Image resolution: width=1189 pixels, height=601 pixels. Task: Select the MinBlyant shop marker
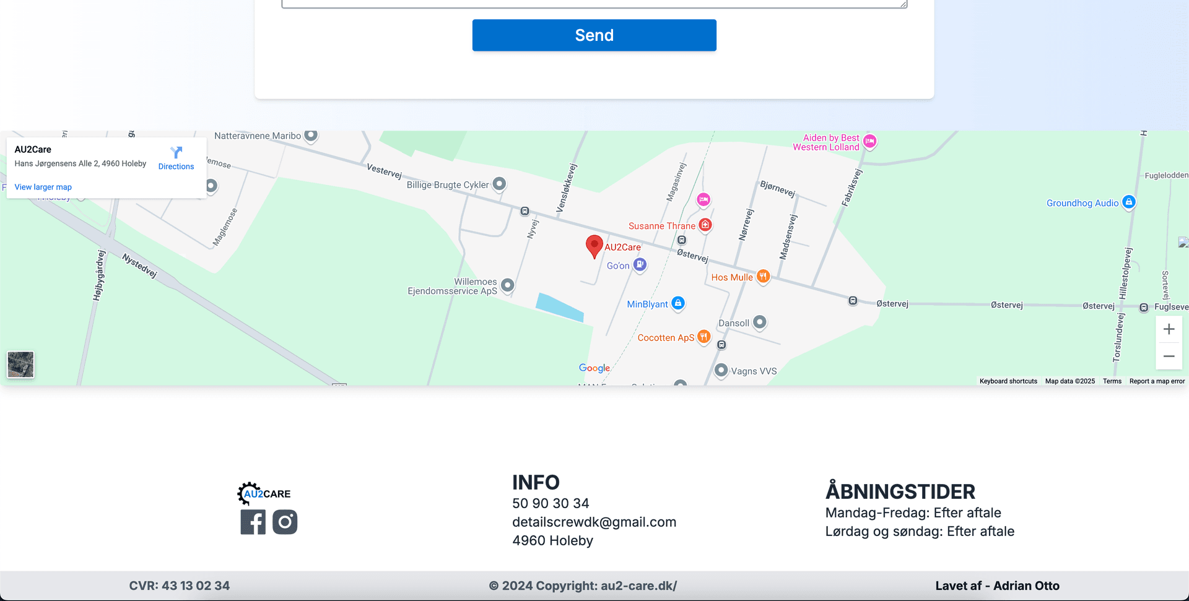click(678, 303)
